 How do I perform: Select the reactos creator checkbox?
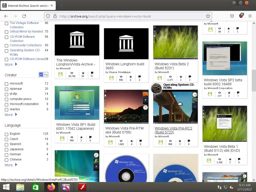tap(6, 109)
